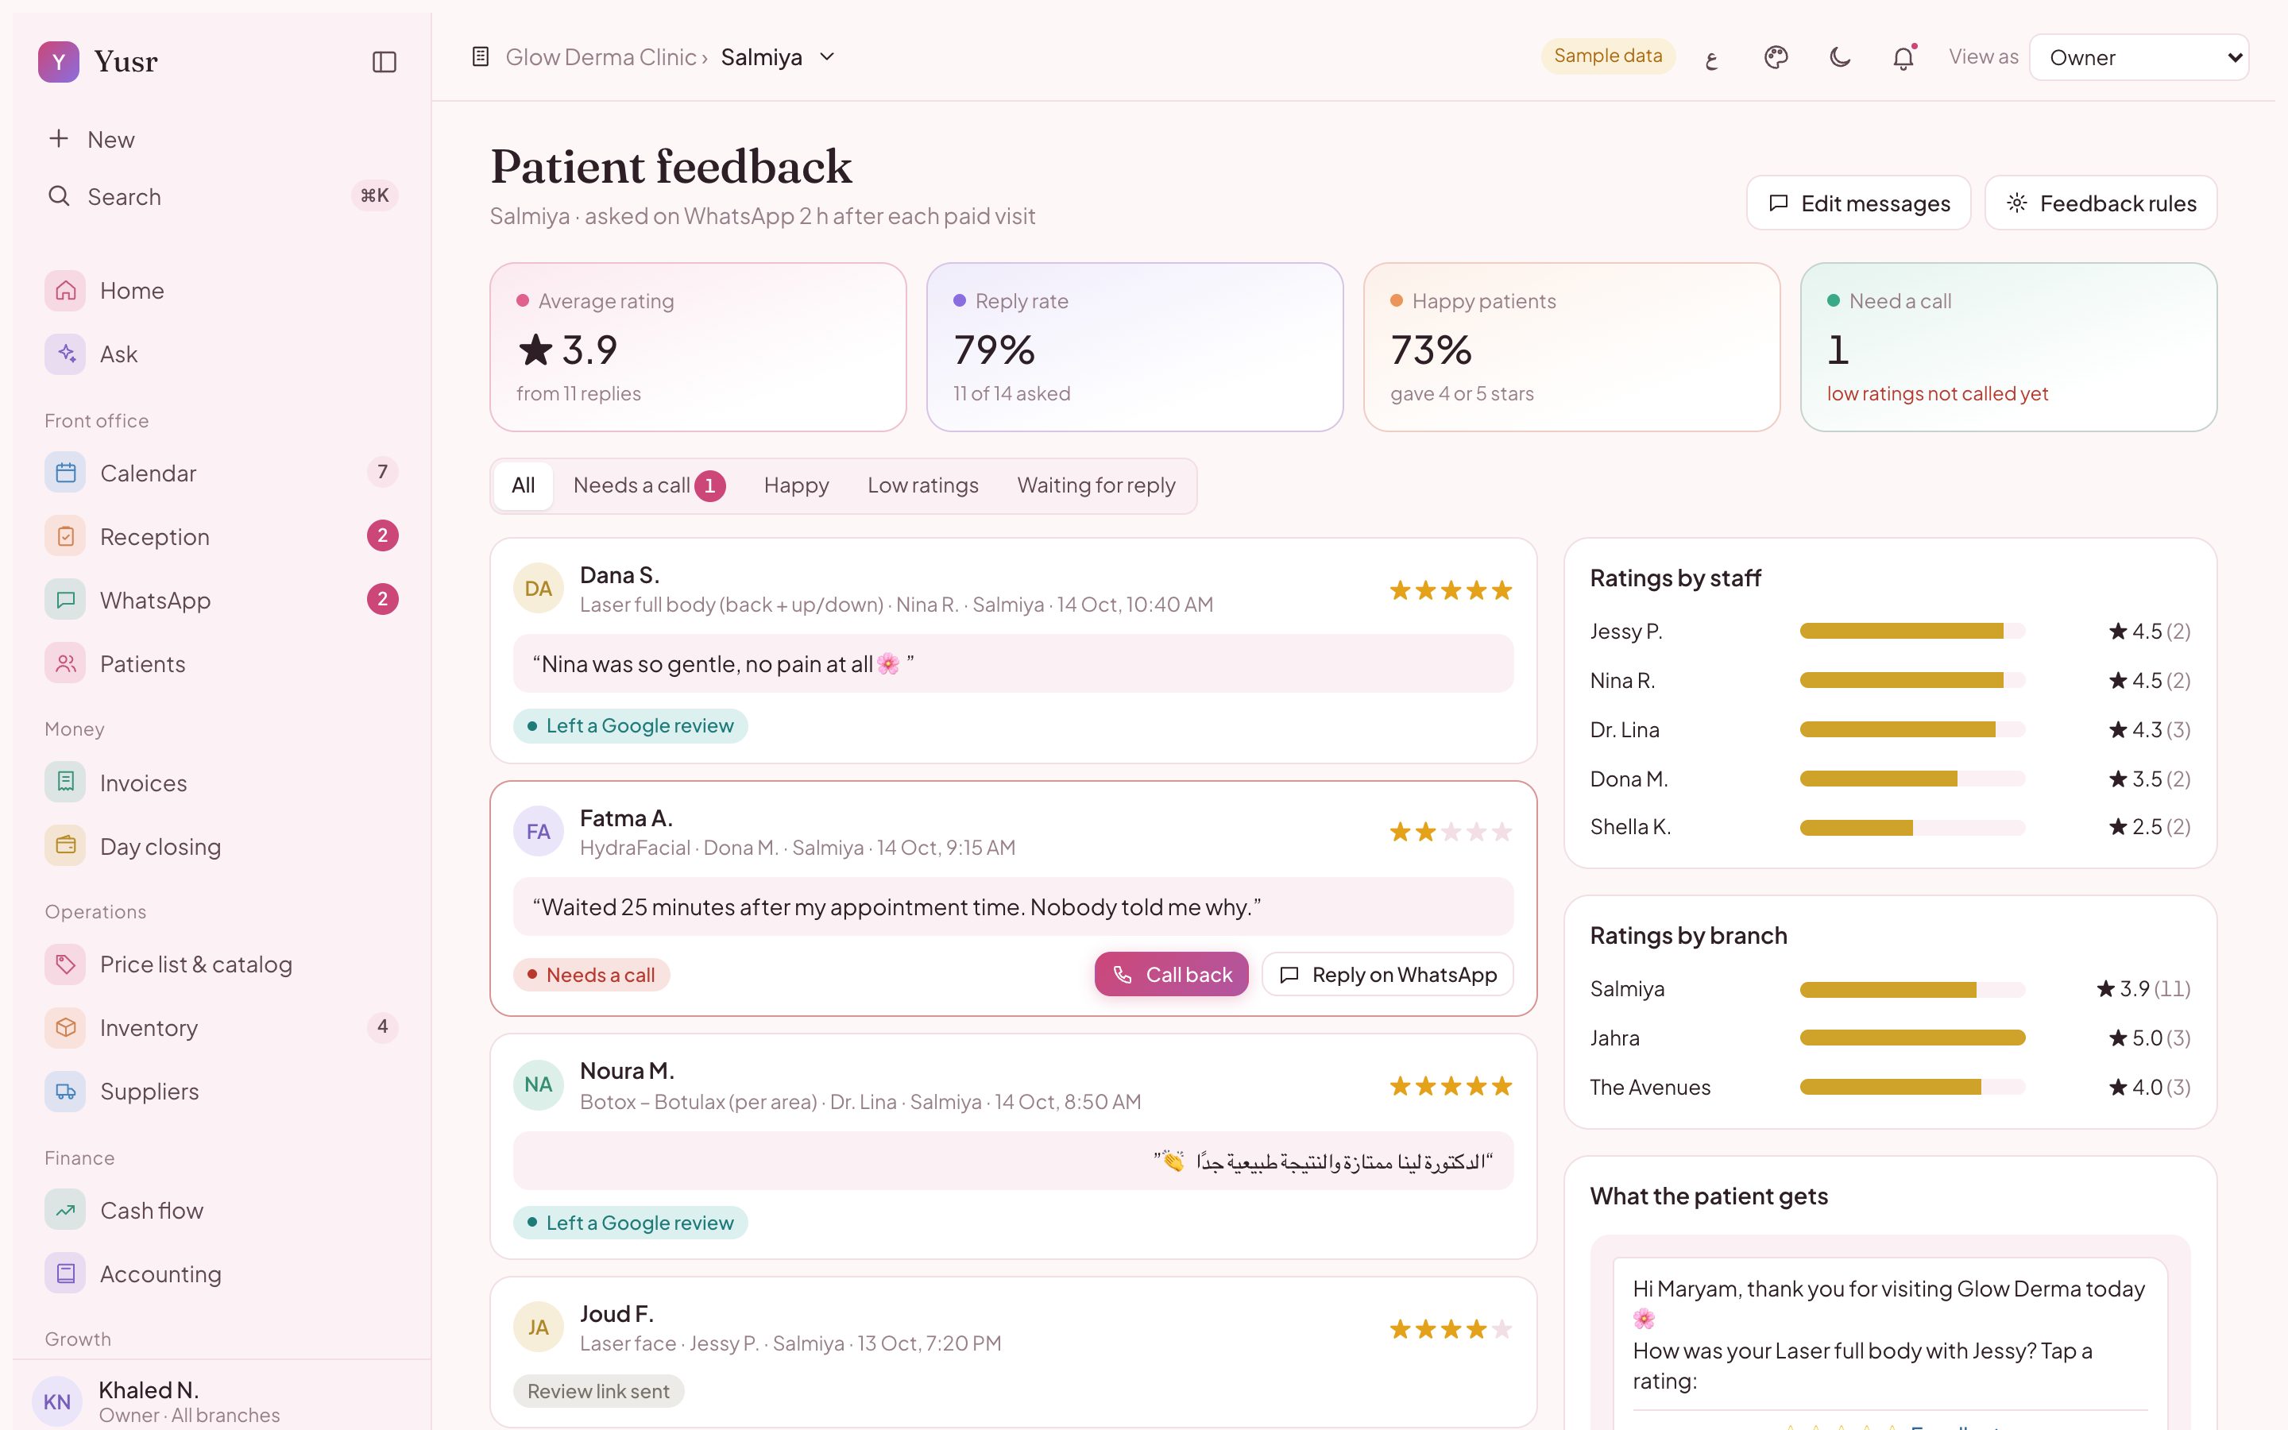Click Call back for Fatma A.
The image size is (2288, 1430).
[1172, 974]
